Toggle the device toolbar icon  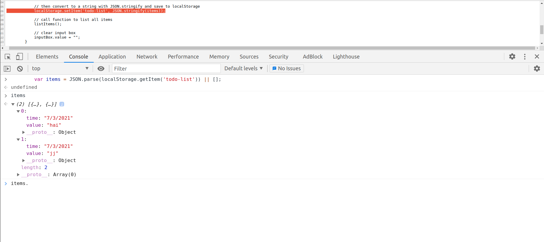19,57
